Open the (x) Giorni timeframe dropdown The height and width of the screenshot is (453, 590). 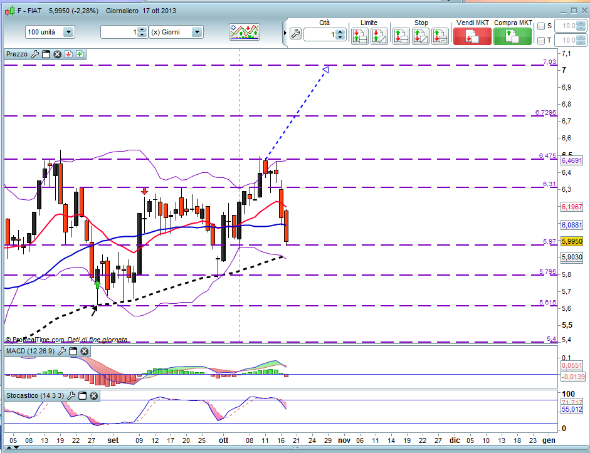(x=197, y=32)
